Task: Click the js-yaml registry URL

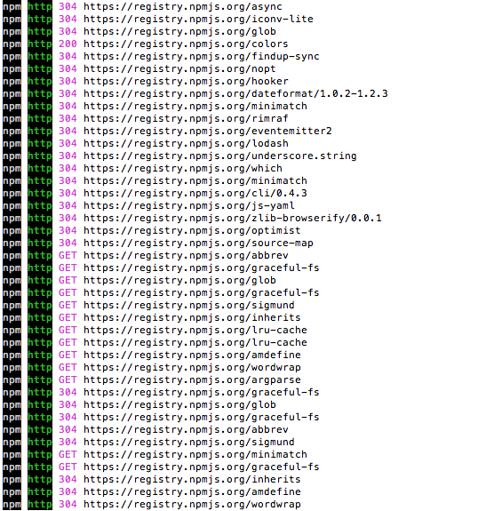Action: pos(189,205)
